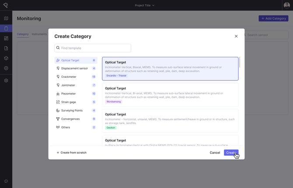Select Piezometer in the category list

(x=76, y=94)
